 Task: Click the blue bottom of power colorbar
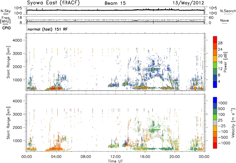click(215, 84)
